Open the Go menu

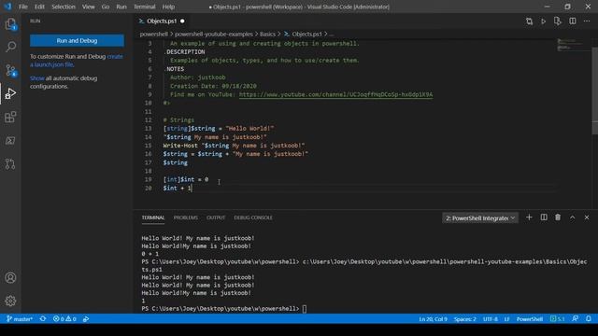tap(106, 7)
